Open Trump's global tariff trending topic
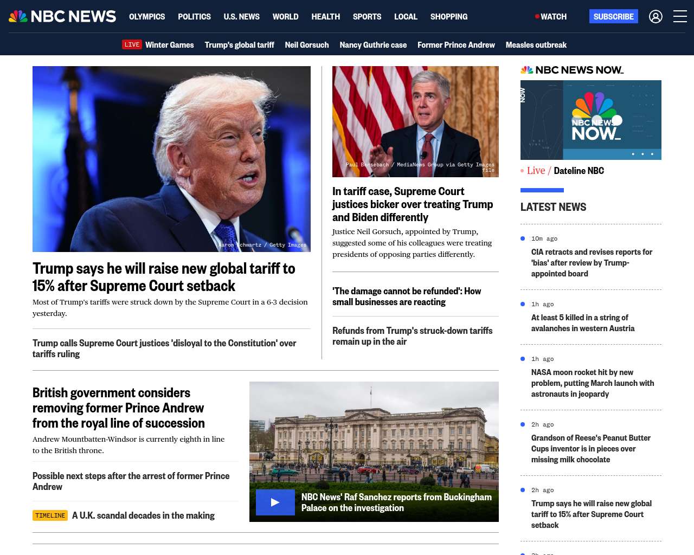The height and width of the screenshot is (555, 694). (239, 45)
